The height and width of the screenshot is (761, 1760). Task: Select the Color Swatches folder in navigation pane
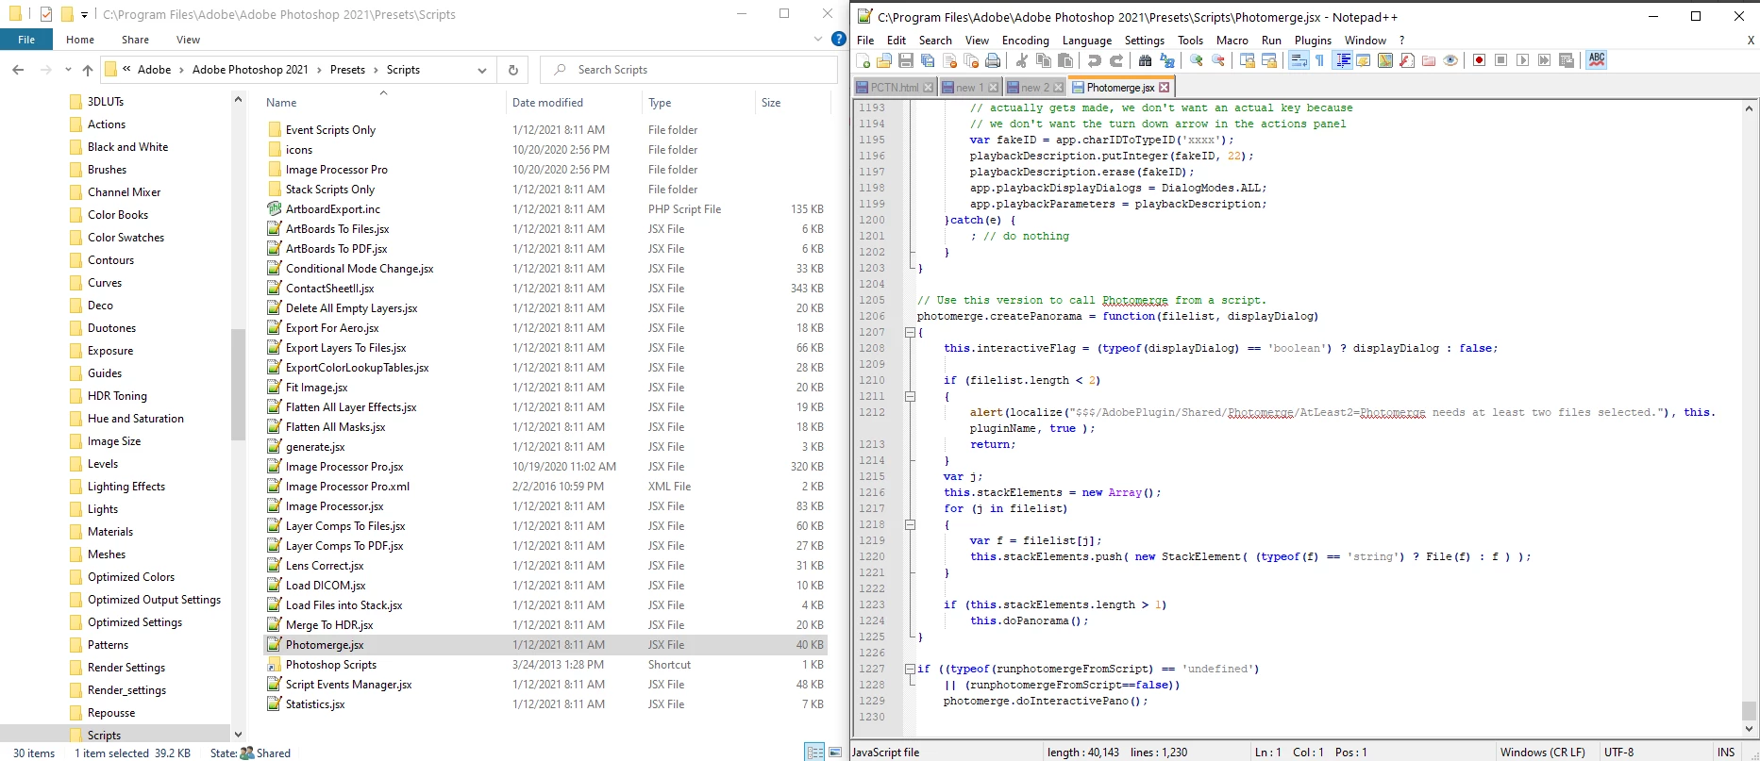point(126,238)
